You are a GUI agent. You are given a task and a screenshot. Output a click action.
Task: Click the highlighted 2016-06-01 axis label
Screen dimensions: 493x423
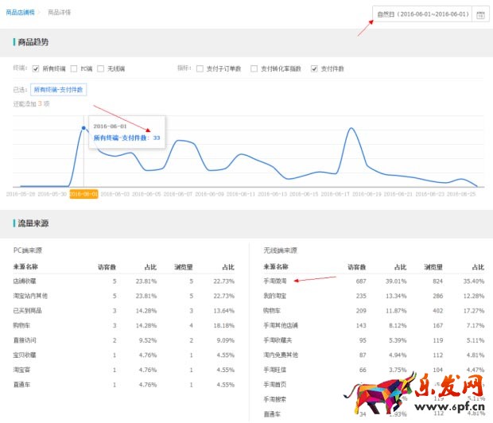[x=83, y=193]
